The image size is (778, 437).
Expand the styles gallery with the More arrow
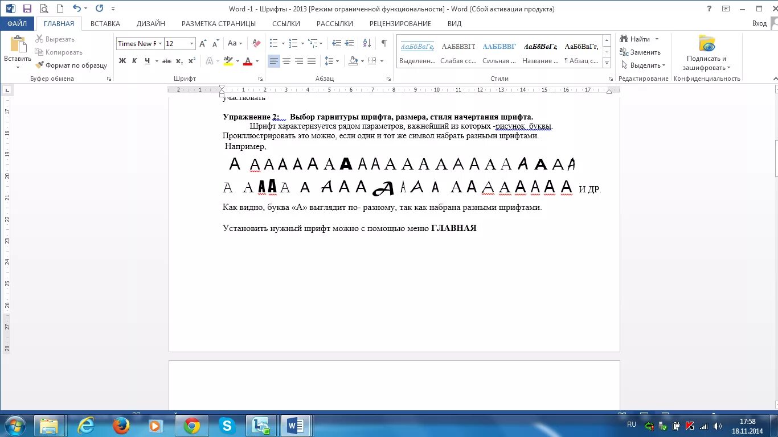[607, 63]
